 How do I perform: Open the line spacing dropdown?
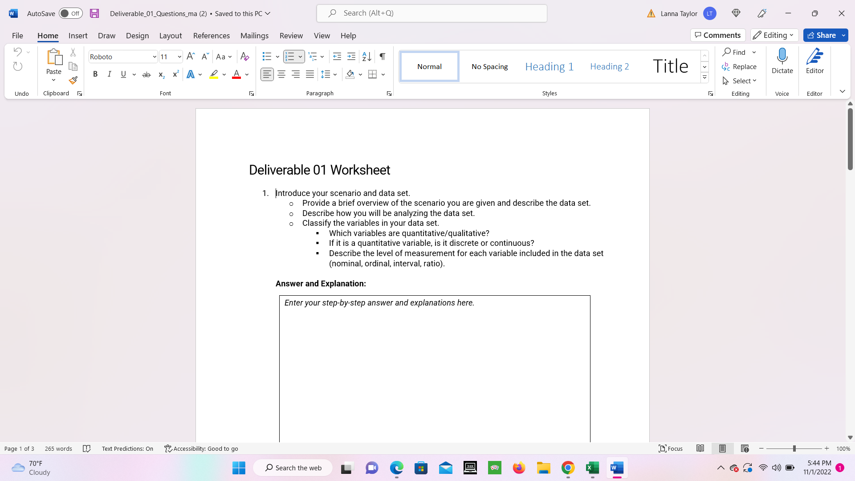(x=335, y=74)
